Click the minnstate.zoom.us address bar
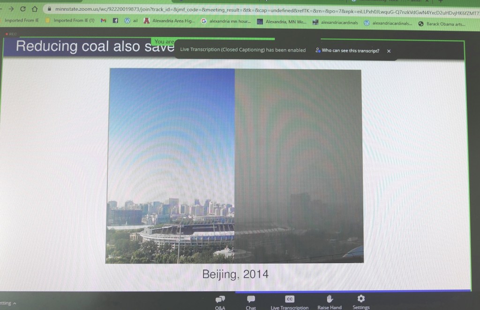Viewport: 480px width, 310px height. tap(234, 9)
